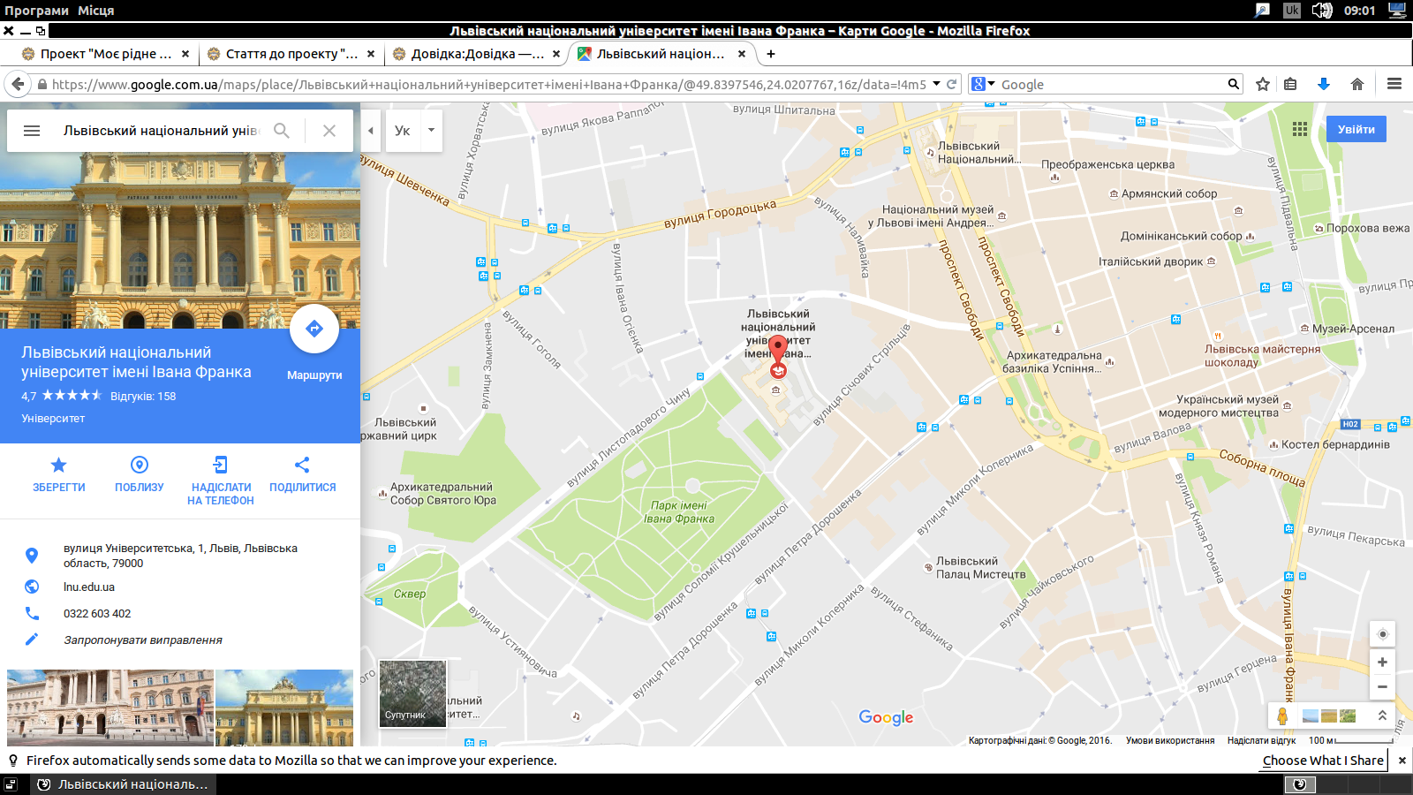Open the Google Maps hamburger menu
Image resolution: width=1413 pixels, height=795 pixels.
pos(32,131)
